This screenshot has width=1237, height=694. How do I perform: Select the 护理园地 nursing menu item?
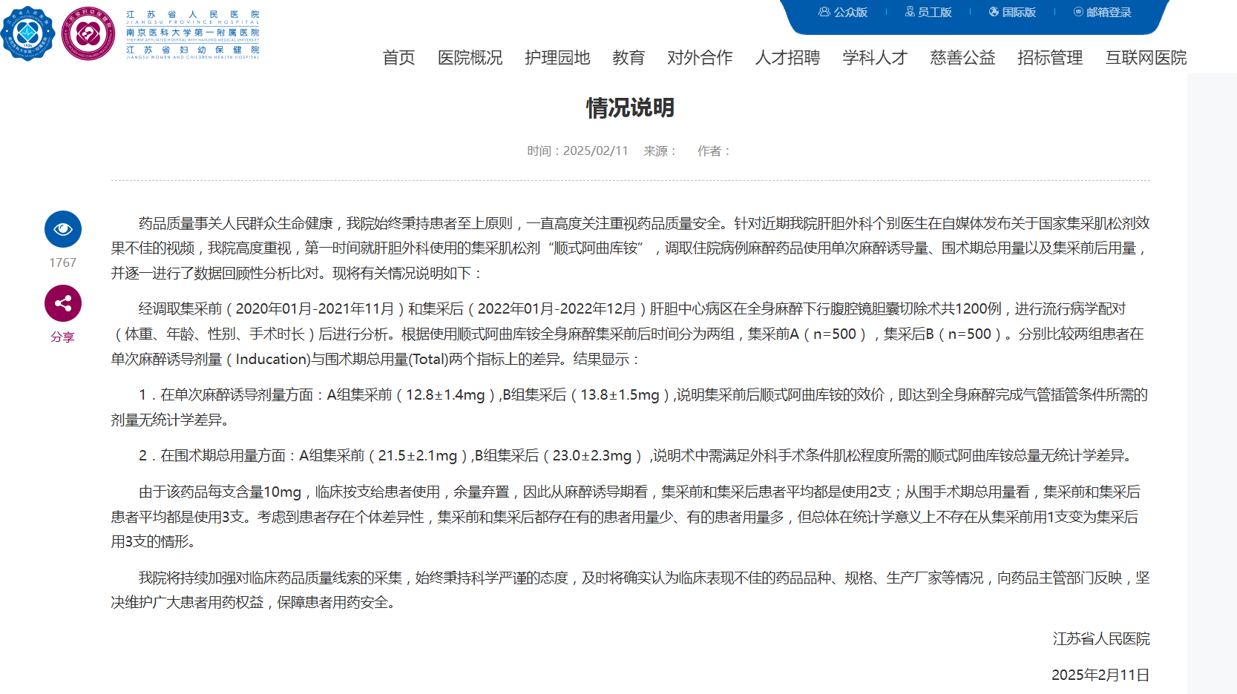(557, 57)
